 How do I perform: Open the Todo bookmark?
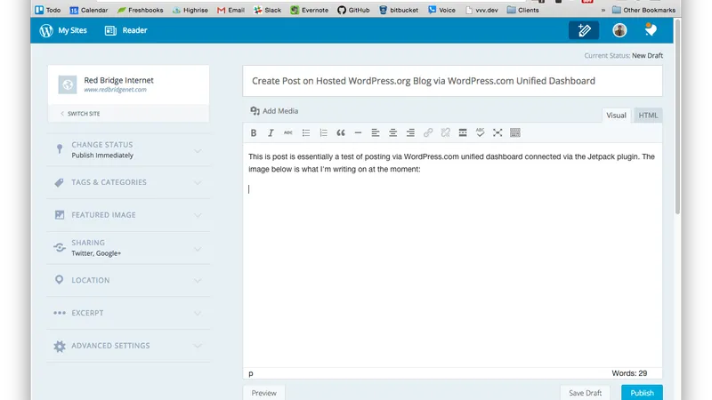pos(48,10)
